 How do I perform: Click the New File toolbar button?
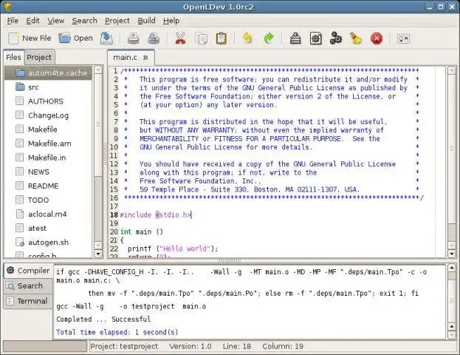pyautogui.click(x=30, y=38)
